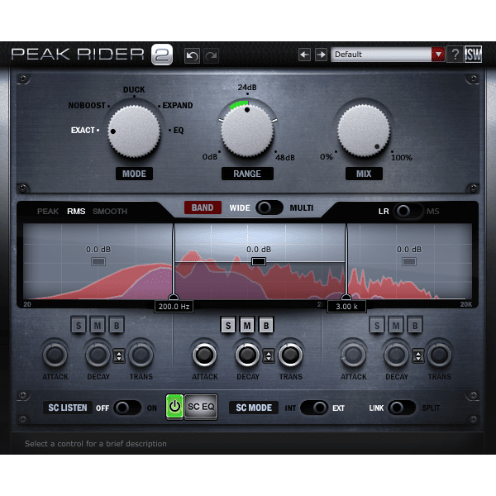Click the high band ATTACK knob
This screenshot has height=496, width=496.
353,355
